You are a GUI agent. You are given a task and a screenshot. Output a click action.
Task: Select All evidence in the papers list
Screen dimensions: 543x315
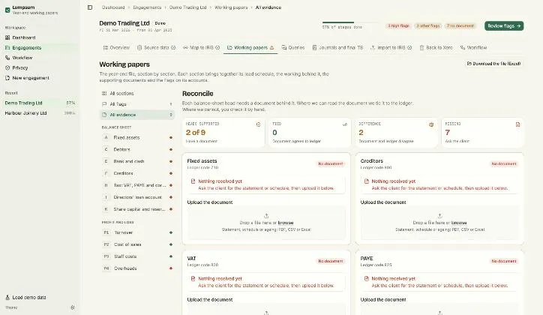coord(137,115)
